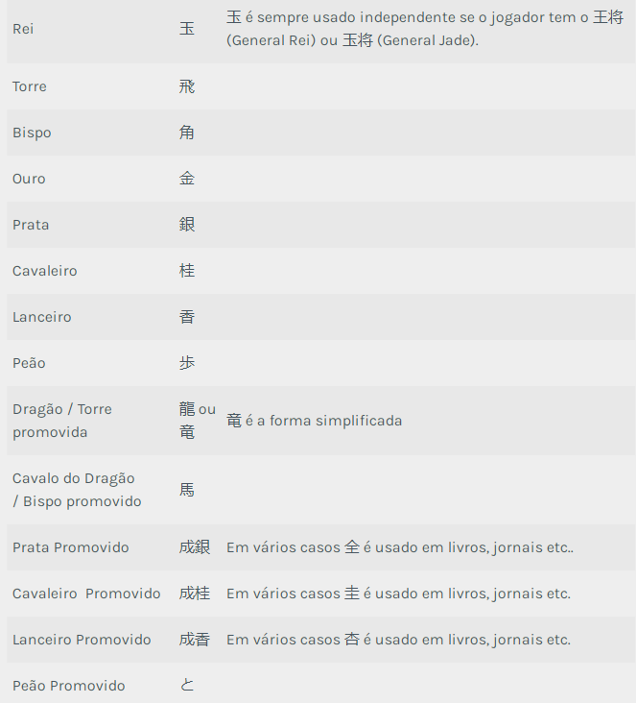Select the 'Prata' piece name
This screenshot has width=637, height=703.
31,225
